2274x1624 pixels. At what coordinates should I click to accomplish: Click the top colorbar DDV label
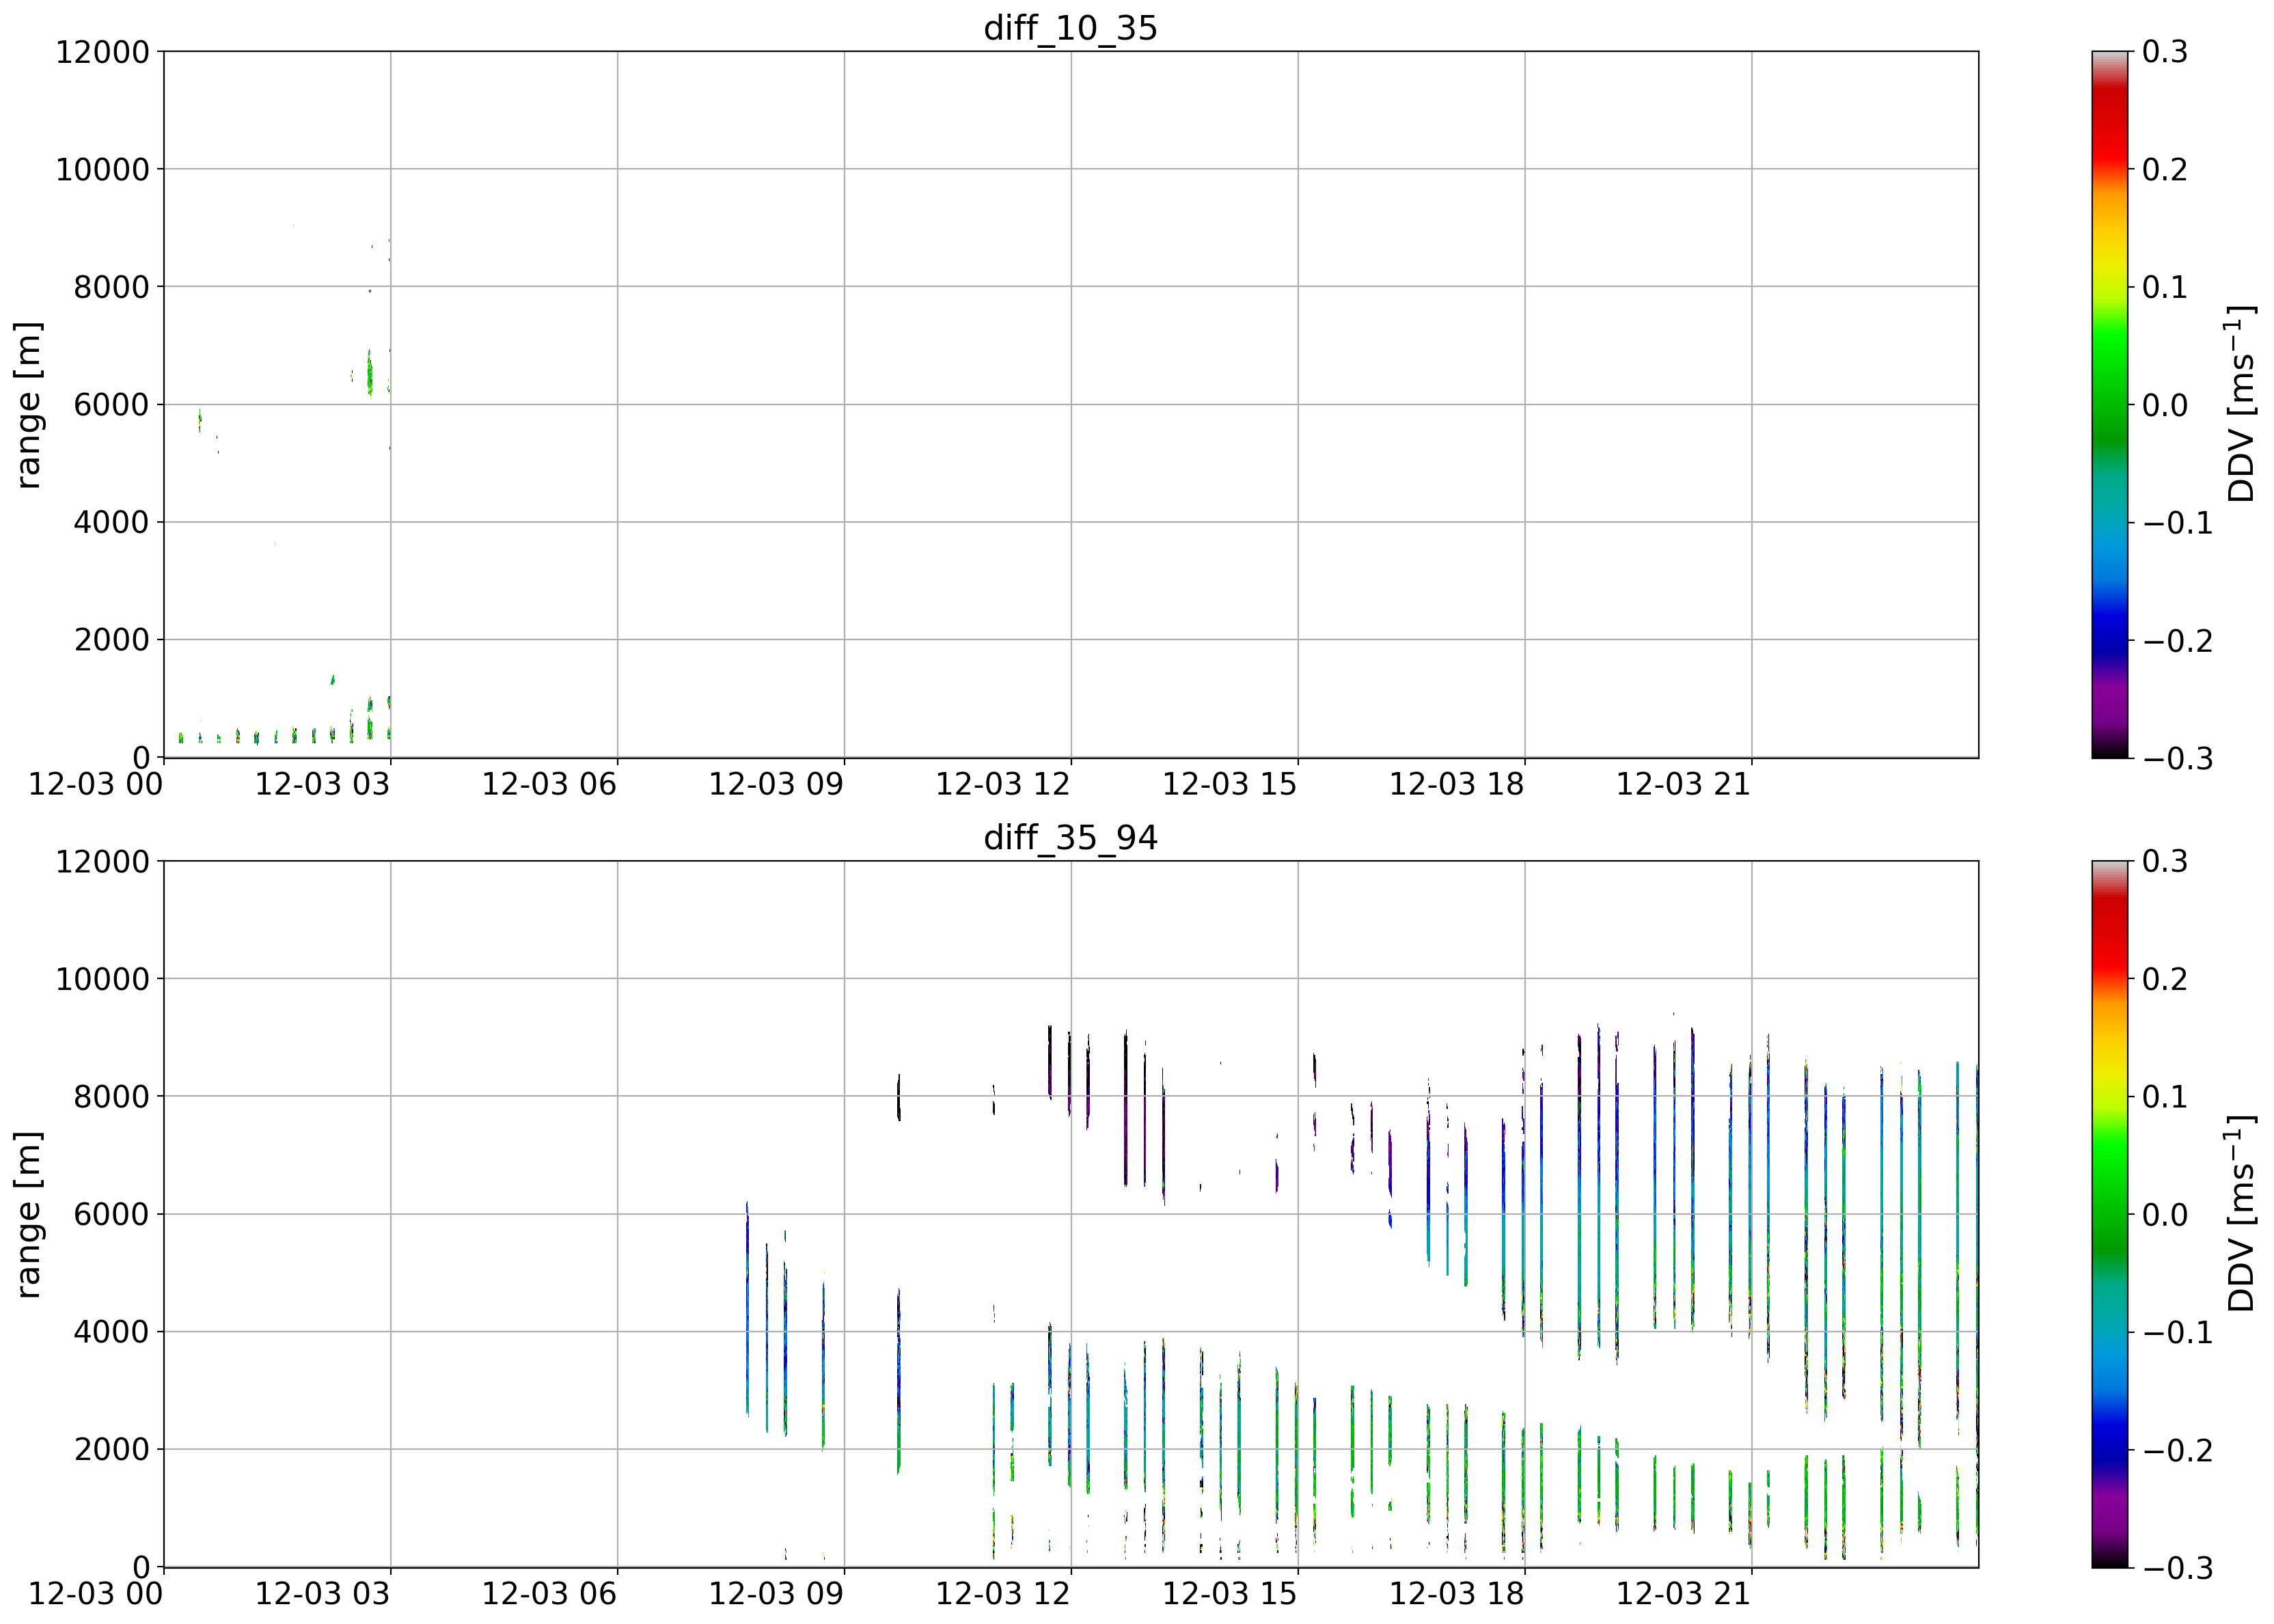[x=2242, y=405]
